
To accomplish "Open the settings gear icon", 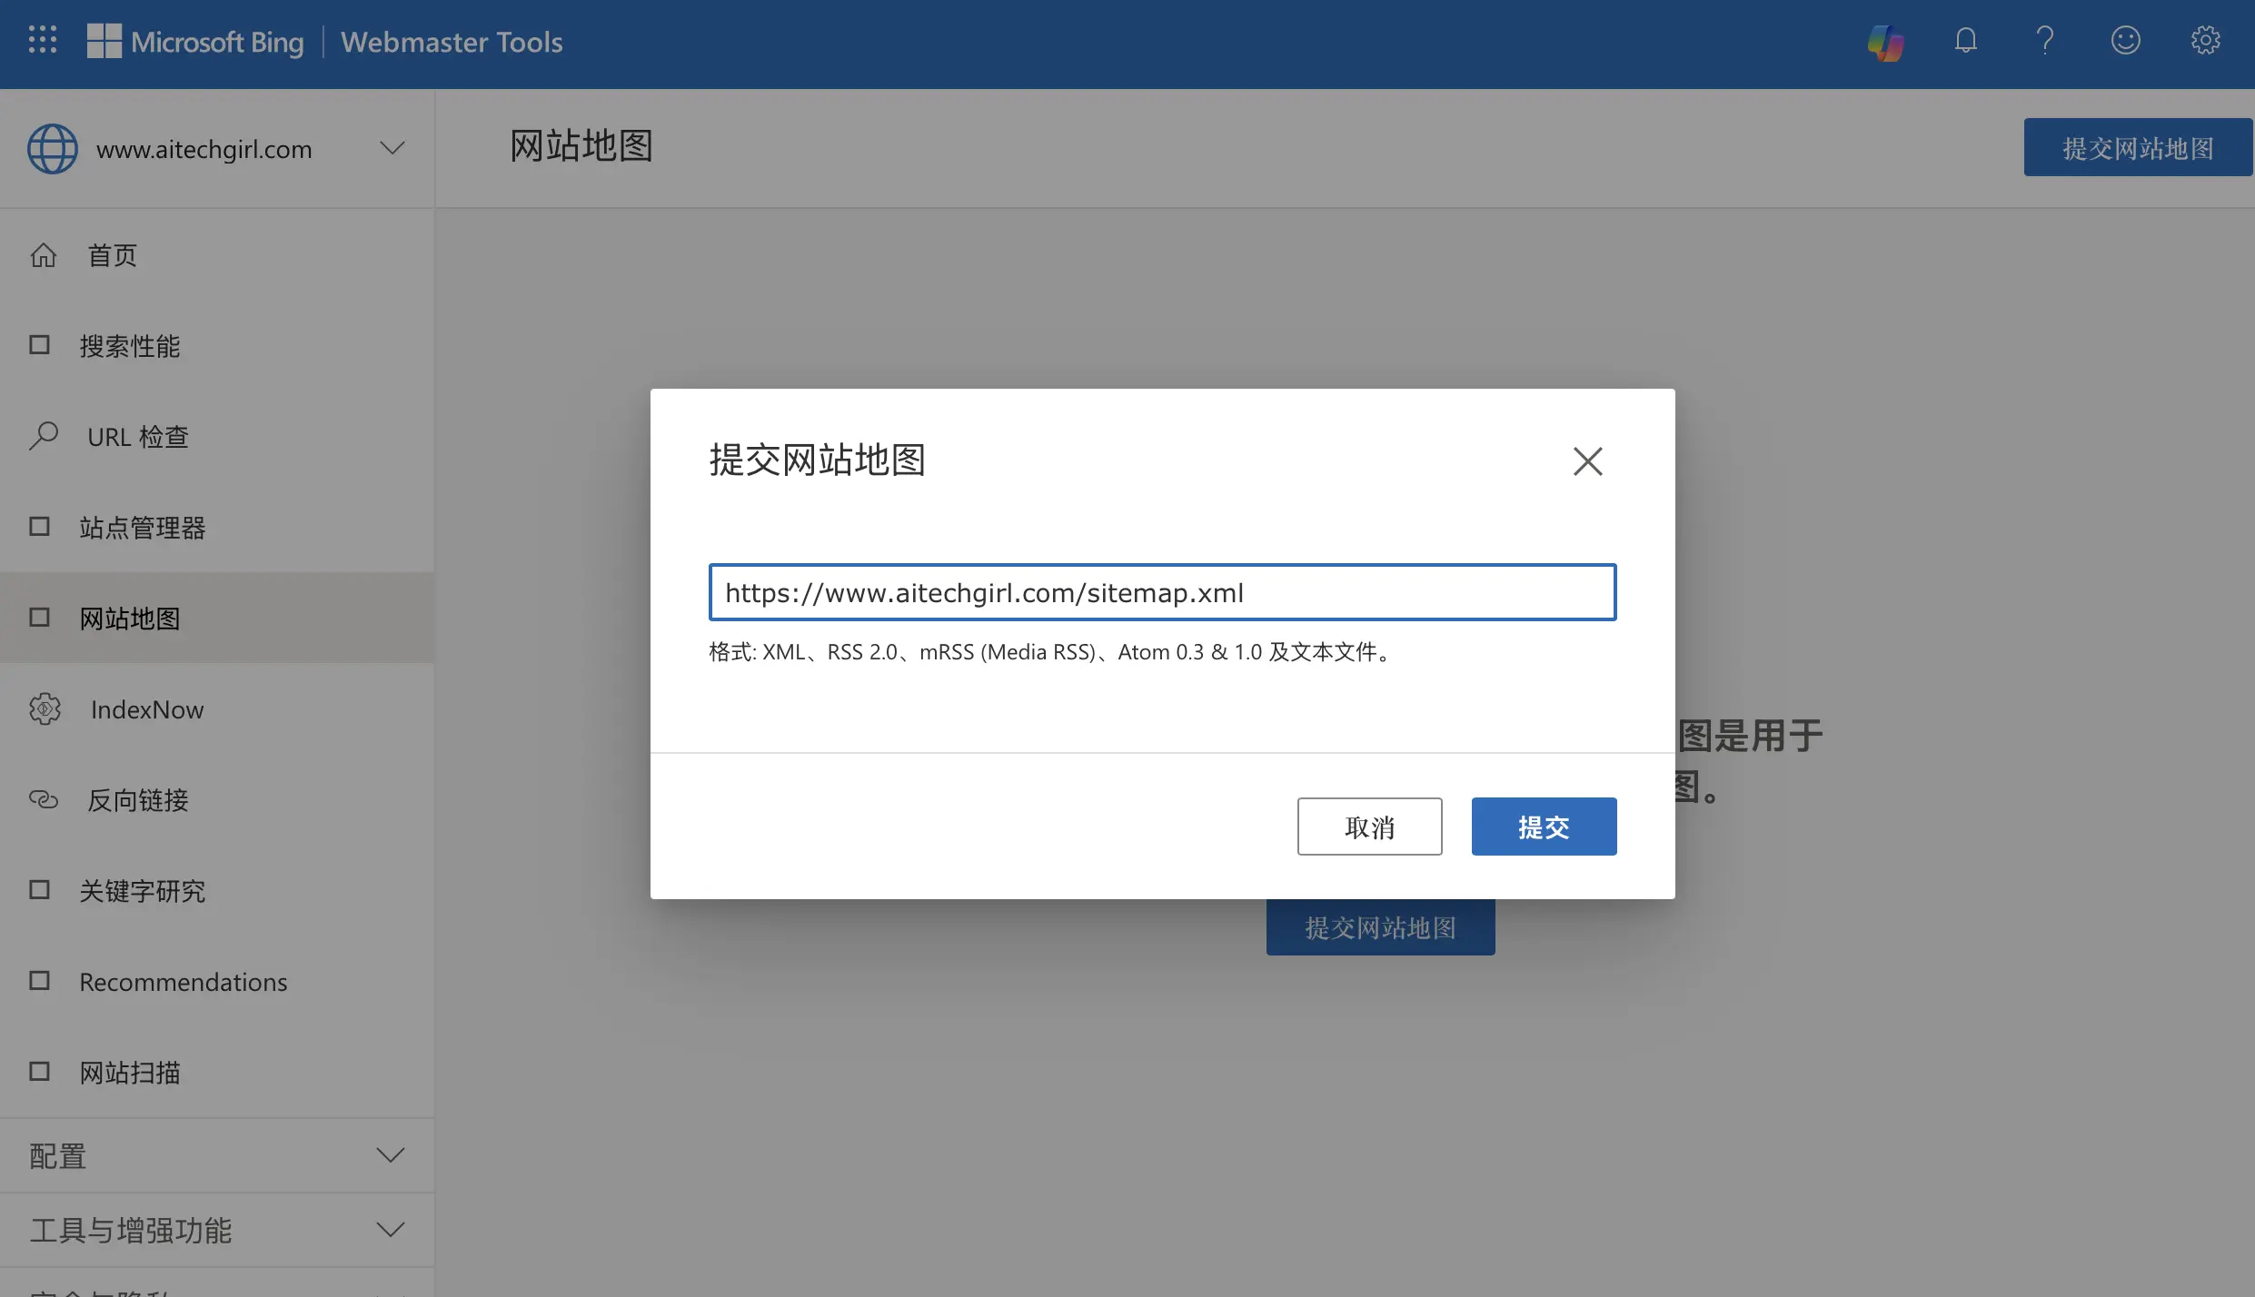I will 2205,41.
